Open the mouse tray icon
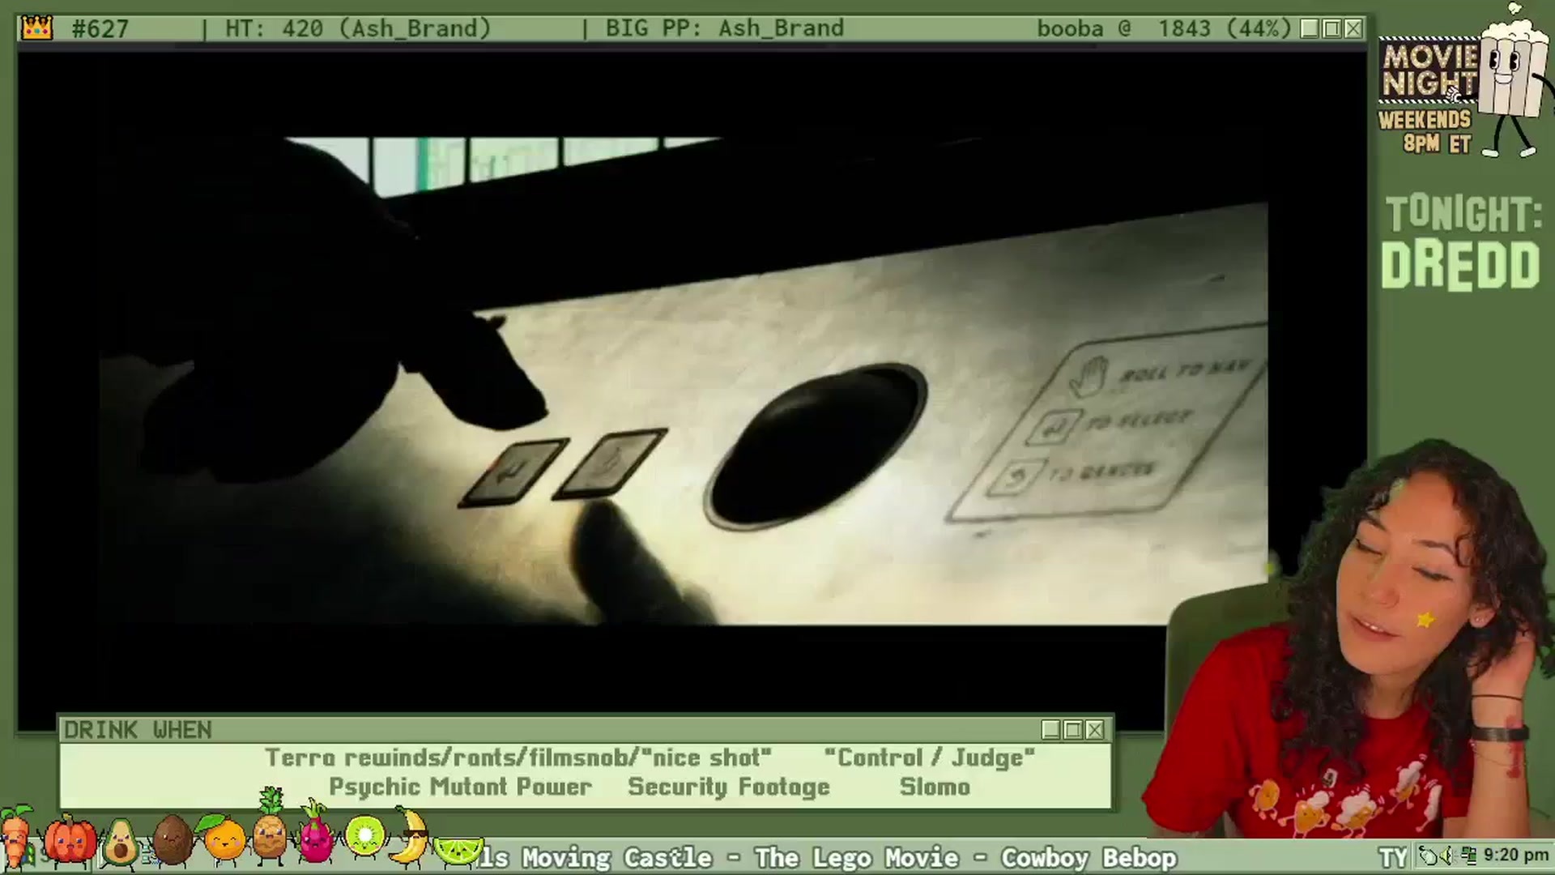Viewport: 1555px width, 875px height. coord(1429,856)
